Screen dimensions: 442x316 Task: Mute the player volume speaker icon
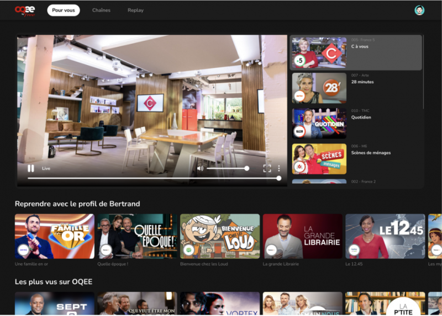[x=200, y=168]
